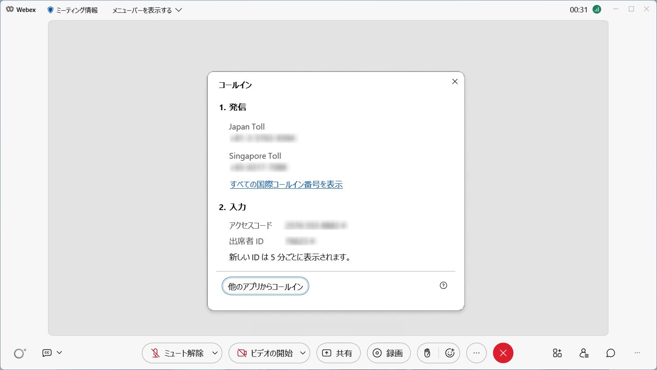Image resolution: width=657 pixels, height=370 pixels.
Task: Open the apps panel
Action: click(x=557, y=353)
